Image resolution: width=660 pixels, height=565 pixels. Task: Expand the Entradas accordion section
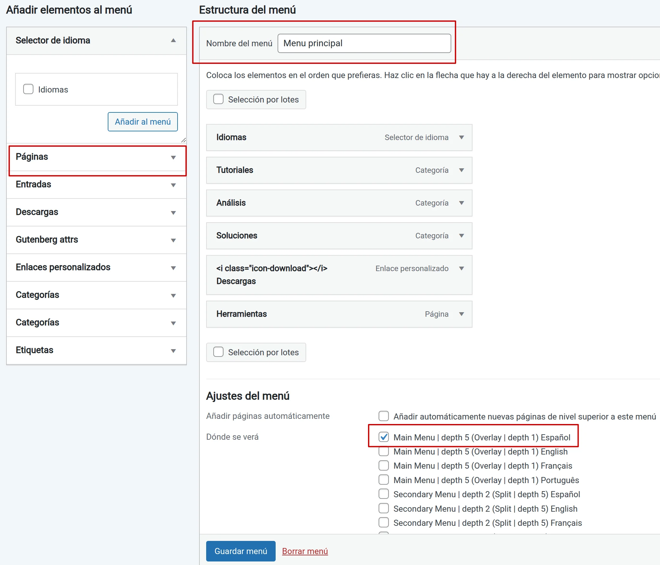click(x=173, y=185)
